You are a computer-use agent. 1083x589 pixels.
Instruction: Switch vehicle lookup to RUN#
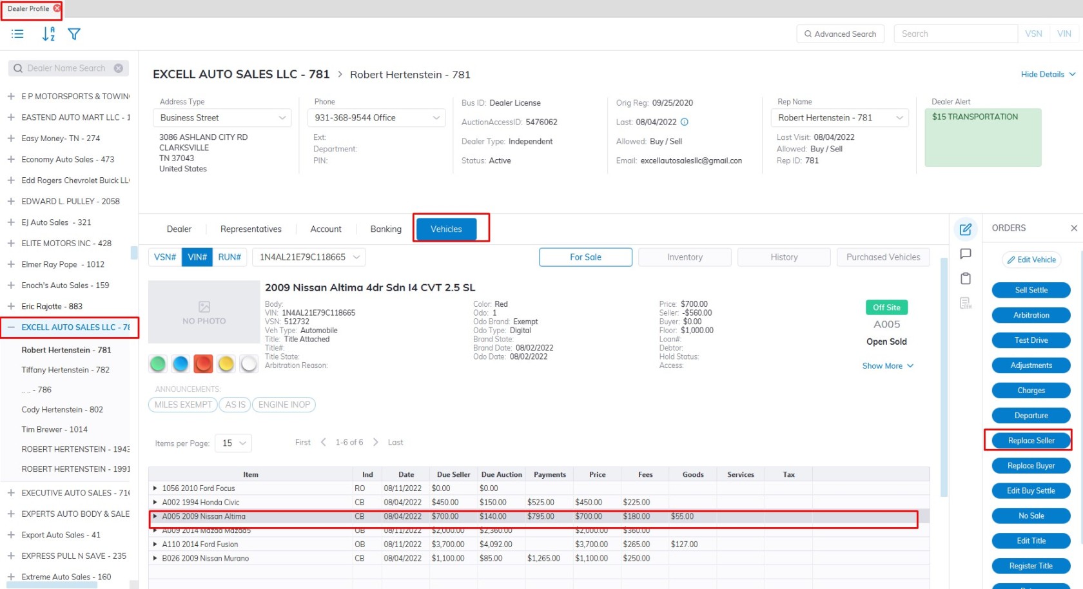click(229, 257)
